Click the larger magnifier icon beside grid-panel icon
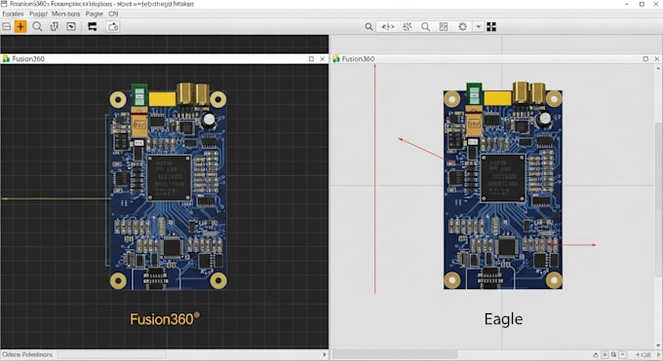 tap(425, 26)
